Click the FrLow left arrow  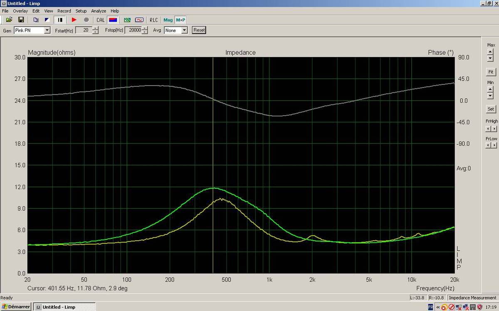489,145
